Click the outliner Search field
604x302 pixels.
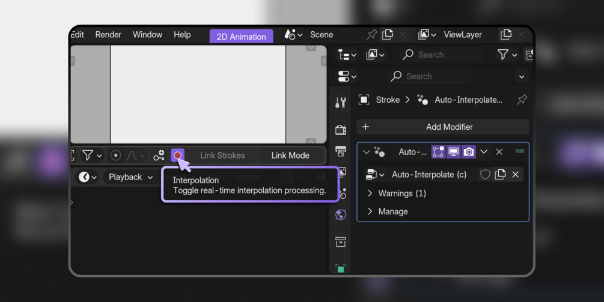tap(442, 55)
